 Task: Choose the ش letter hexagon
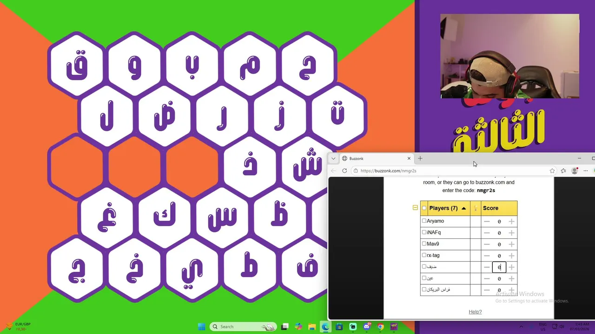point(308,166)
